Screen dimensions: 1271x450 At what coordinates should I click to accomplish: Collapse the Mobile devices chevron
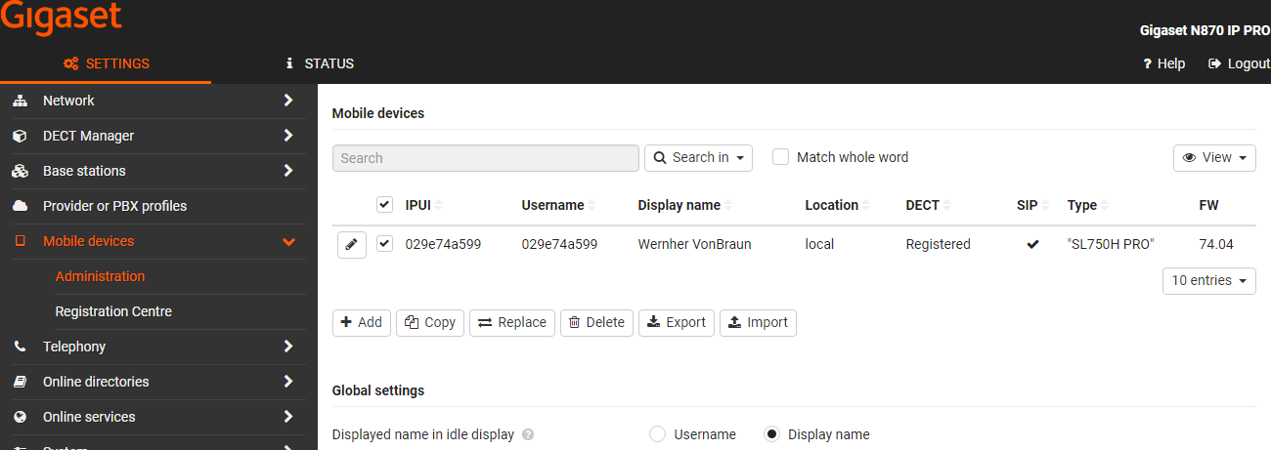click(288, 241)
